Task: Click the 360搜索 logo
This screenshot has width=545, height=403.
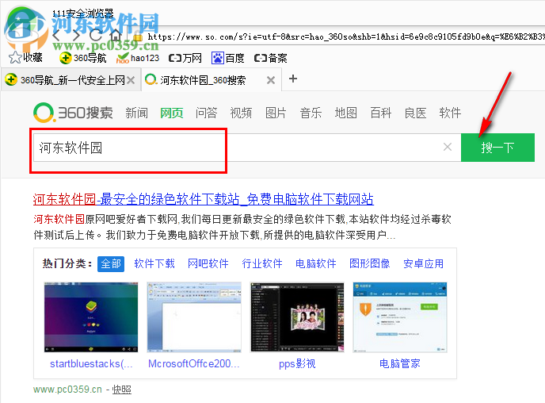Action: click(x=73, y=113)
